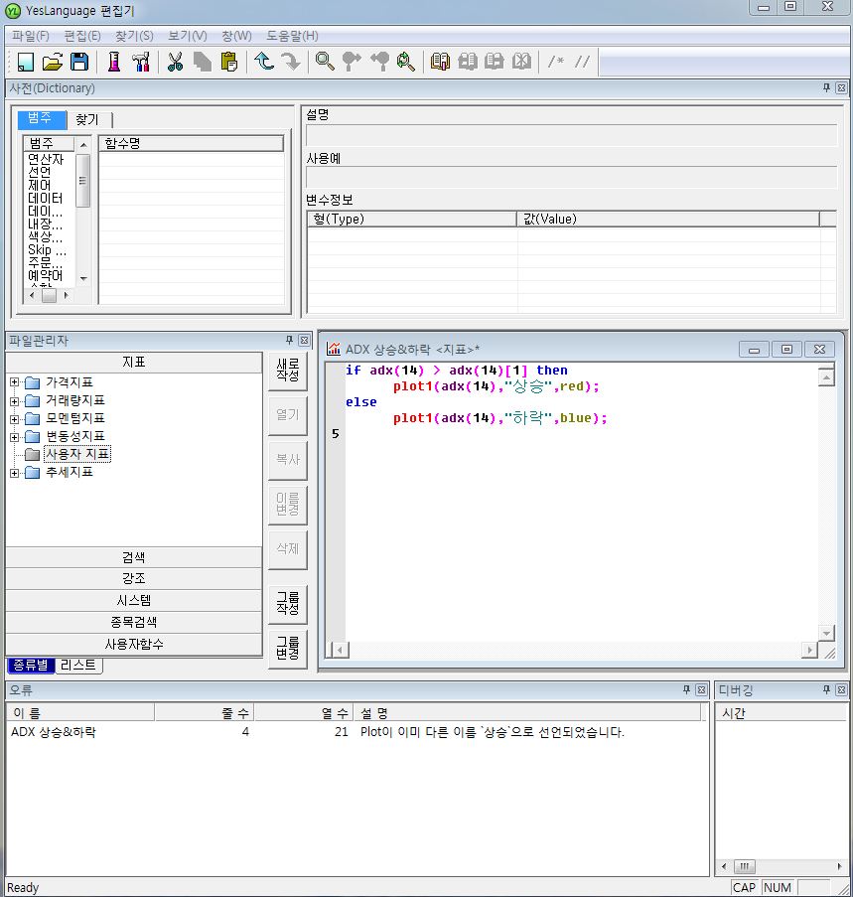Expand the 가격지표 folder
Viewport: 853px width, 897px height.
tap(15, 382)
